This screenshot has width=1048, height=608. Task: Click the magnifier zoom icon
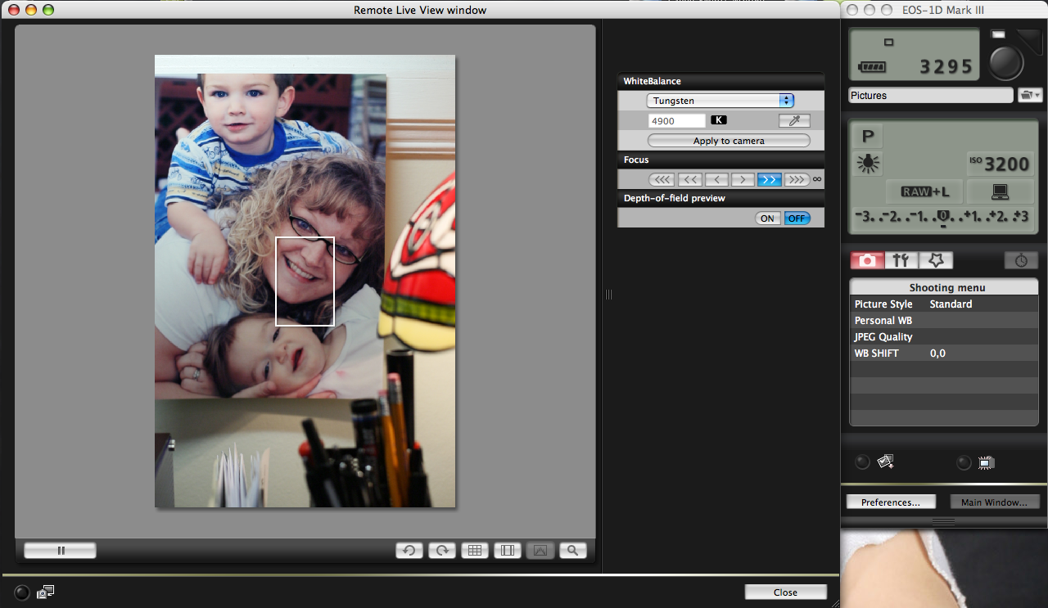pyautogui.click(x=573, y=551)
